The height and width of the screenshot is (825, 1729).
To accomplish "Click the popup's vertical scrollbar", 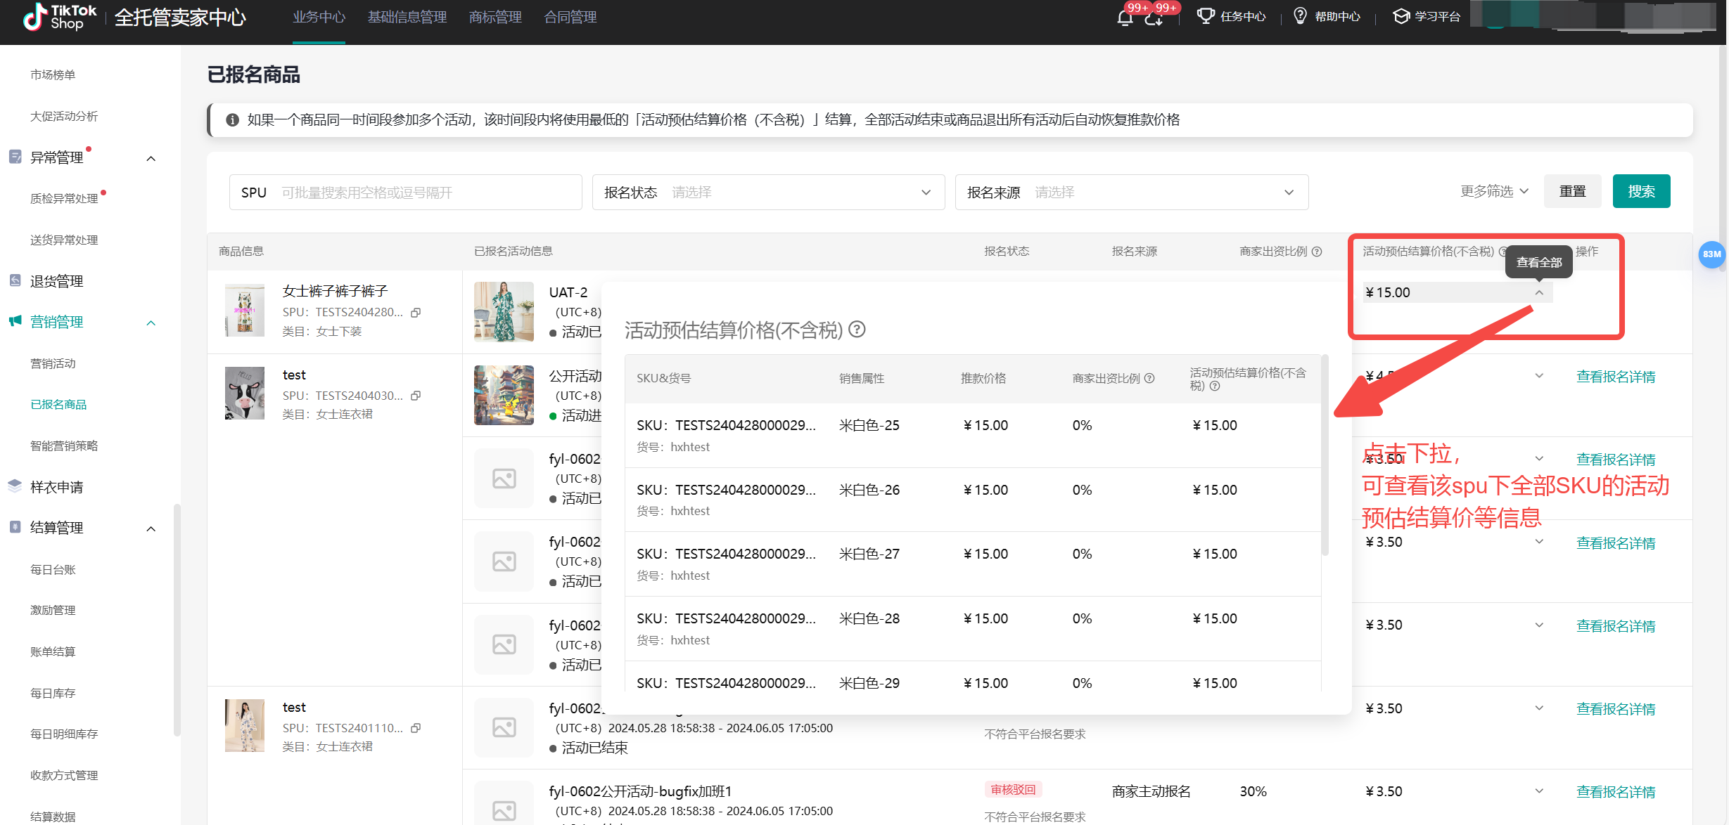I will click(1325, 455).
